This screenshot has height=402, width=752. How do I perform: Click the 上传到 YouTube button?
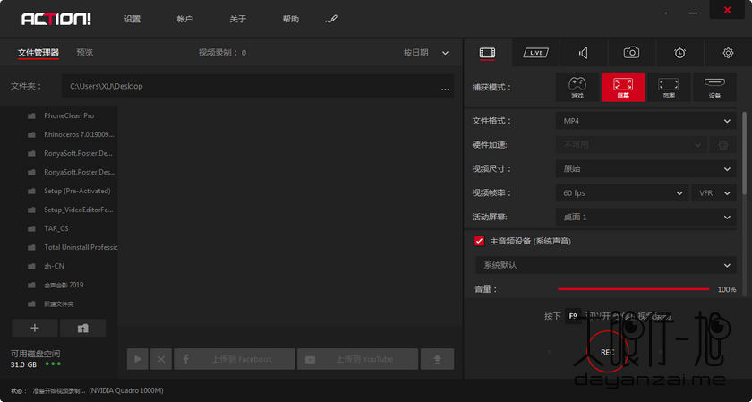pos(358,359)
